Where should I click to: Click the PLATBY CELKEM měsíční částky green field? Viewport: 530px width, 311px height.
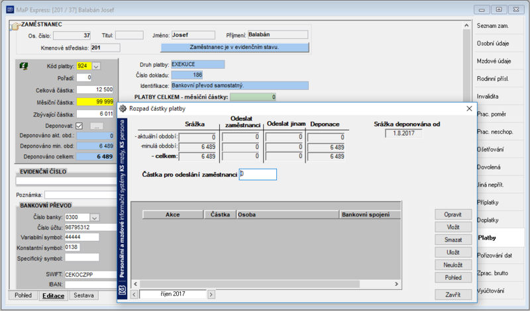coord(253,97)
